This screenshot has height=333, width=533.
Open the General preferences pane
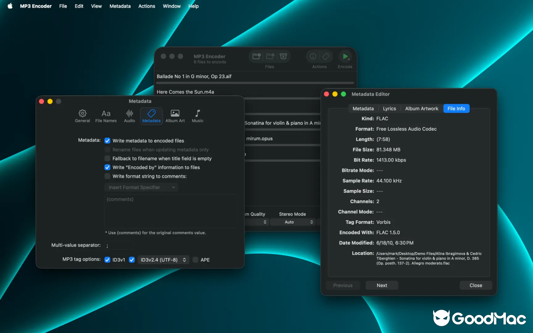(82, 116)
